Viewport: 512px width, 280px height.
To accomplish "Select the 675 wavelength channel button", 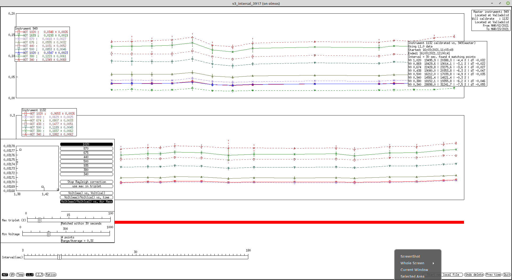I will tap(86, 153).
